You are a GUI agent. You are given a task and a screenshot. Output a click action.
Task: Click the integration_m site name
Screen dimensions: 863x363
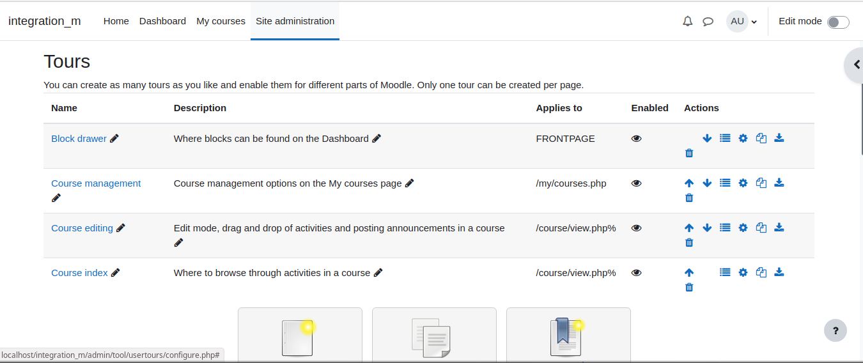[45, 21]
